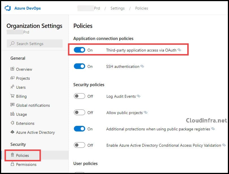Click link icon beside SSH authentication

(142, 66)
